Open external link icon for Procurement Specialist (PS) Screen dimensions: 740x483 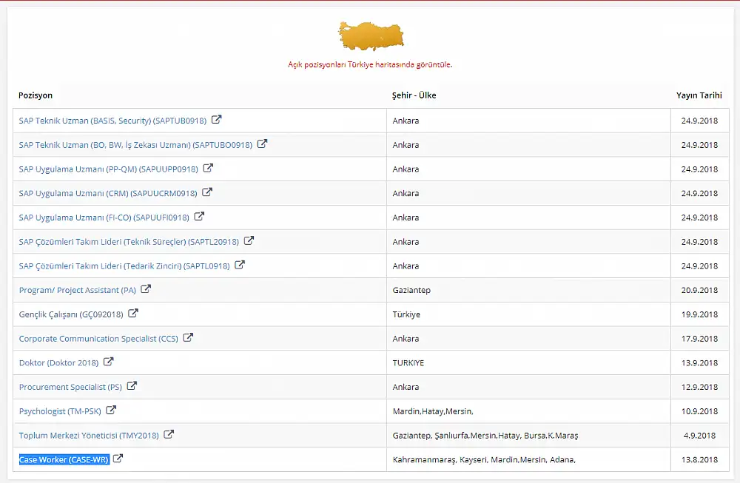click(132, 386)
